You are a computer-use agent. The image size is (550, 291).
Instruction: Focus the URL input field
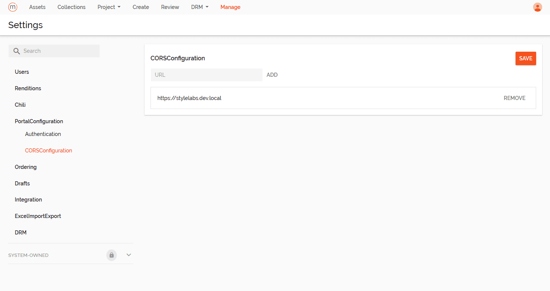click(206, 75)
